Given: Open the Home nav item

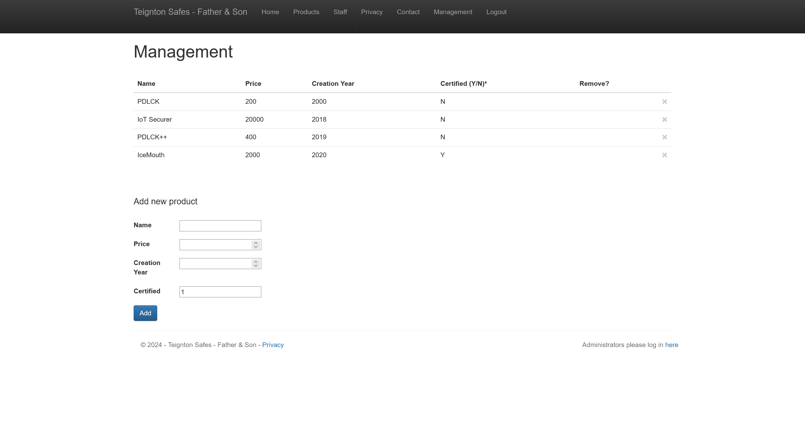Looking at the screenshot, I should click(270, 12).
